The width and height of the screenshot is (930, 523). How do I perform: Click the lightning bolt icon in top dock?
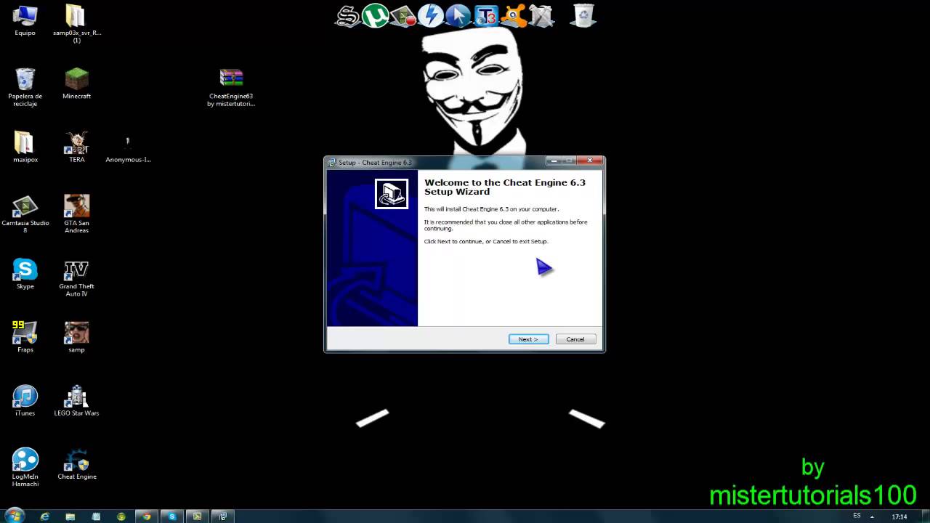[x=430, y=15]
